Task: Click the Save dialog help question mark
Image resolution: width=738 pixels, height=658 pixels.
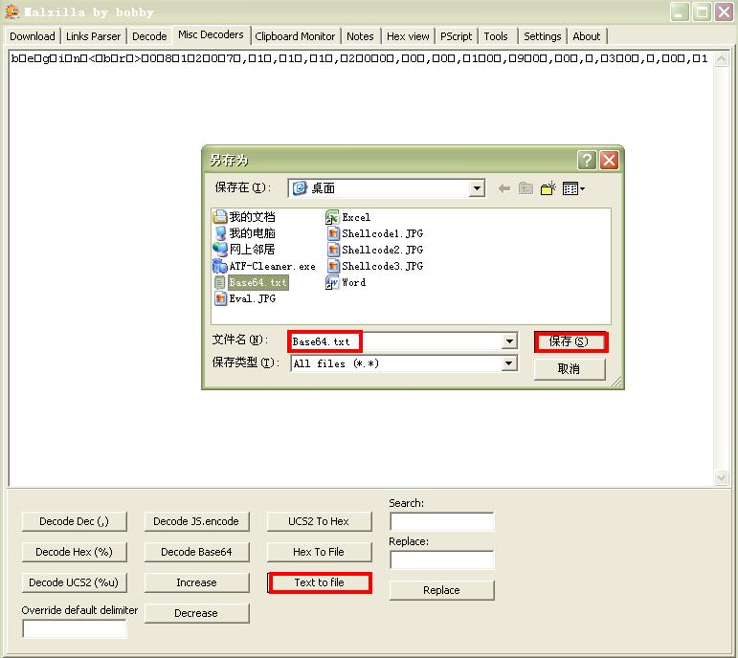Action: click(x=587, y=161)
